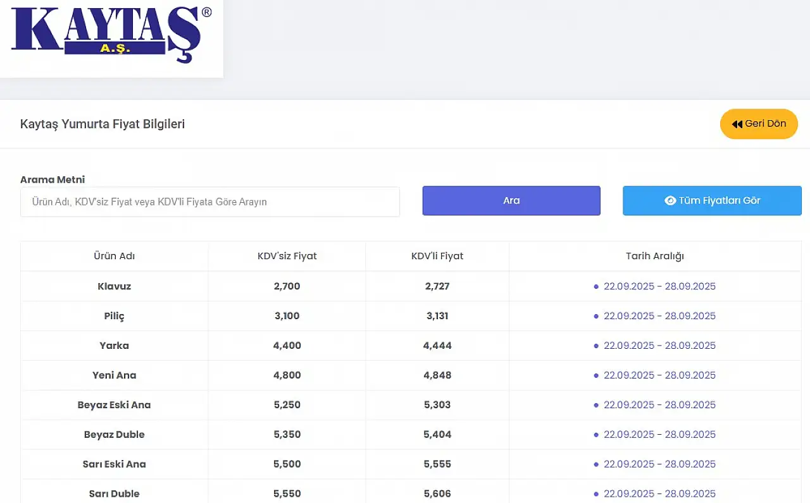
Task: Click the Kaytaş Yumurta Fiyat Bilgileri heading
Action: [x=103, y=124]
